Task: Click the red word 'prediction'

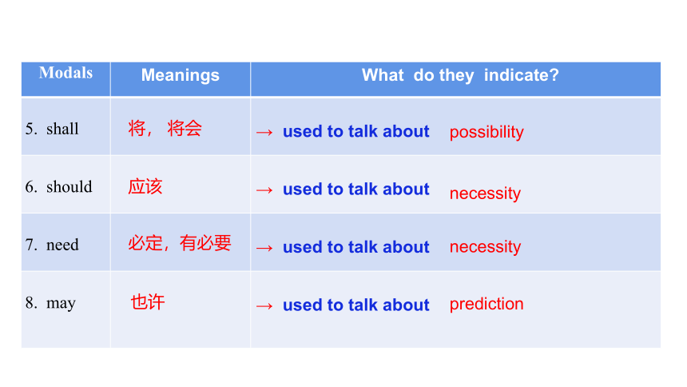Action: [x=486, y=304]
